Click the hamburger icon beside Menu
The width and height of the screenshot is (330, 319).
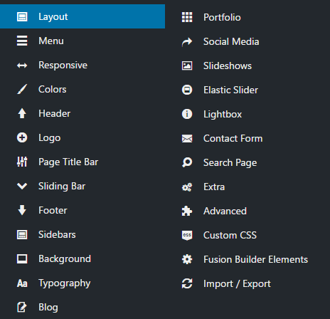pos(22,41)
